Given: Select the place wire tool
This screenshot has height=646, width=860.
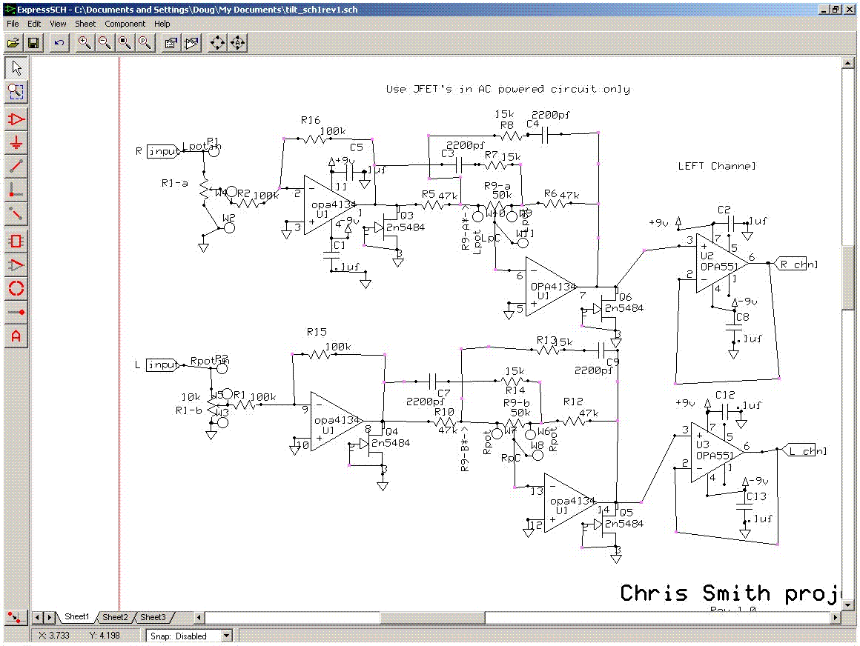Looking at the screenshot, I should click(16, 167).
